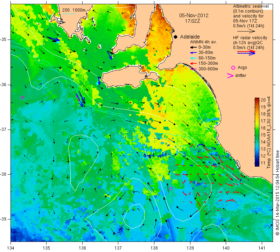Click the temperature color bar
Screen dimensions: 280x252
257,132
